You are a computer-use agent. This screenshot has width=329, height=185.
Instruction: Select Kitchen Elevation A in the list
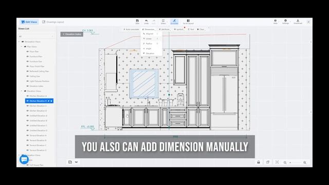click(x=38, y=96)
